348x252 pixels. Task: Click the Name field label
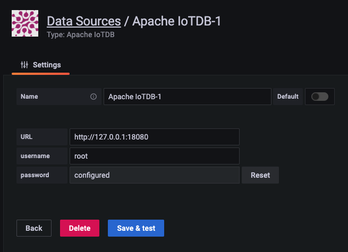(29, 97)
